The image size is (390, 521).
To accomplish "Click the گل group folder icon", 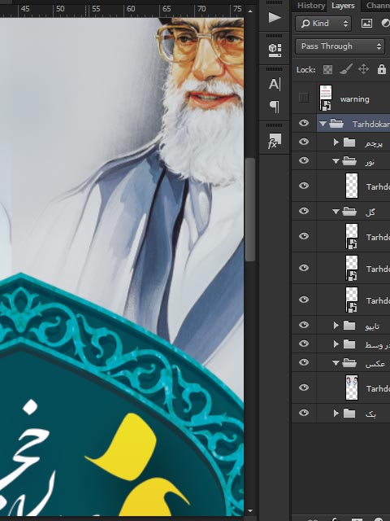I will click(349, 212).
